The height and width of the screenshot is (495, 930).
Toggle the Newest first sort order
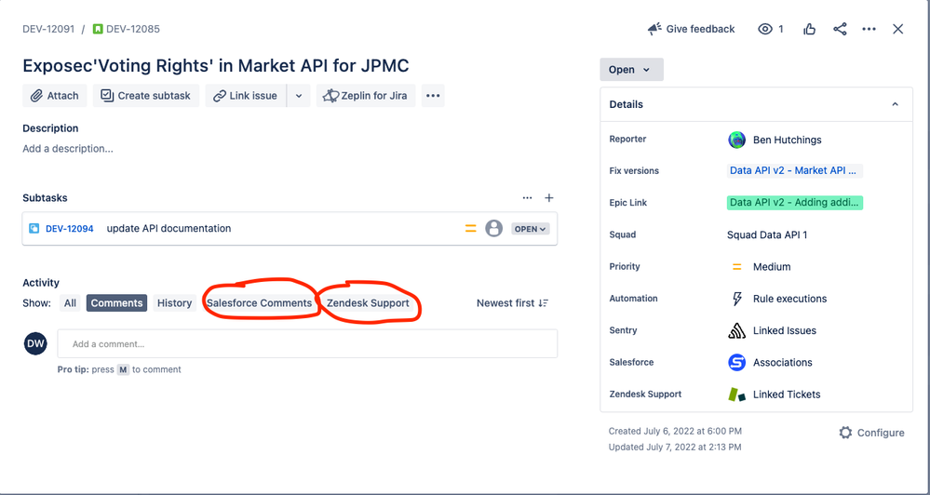point(512,303)
